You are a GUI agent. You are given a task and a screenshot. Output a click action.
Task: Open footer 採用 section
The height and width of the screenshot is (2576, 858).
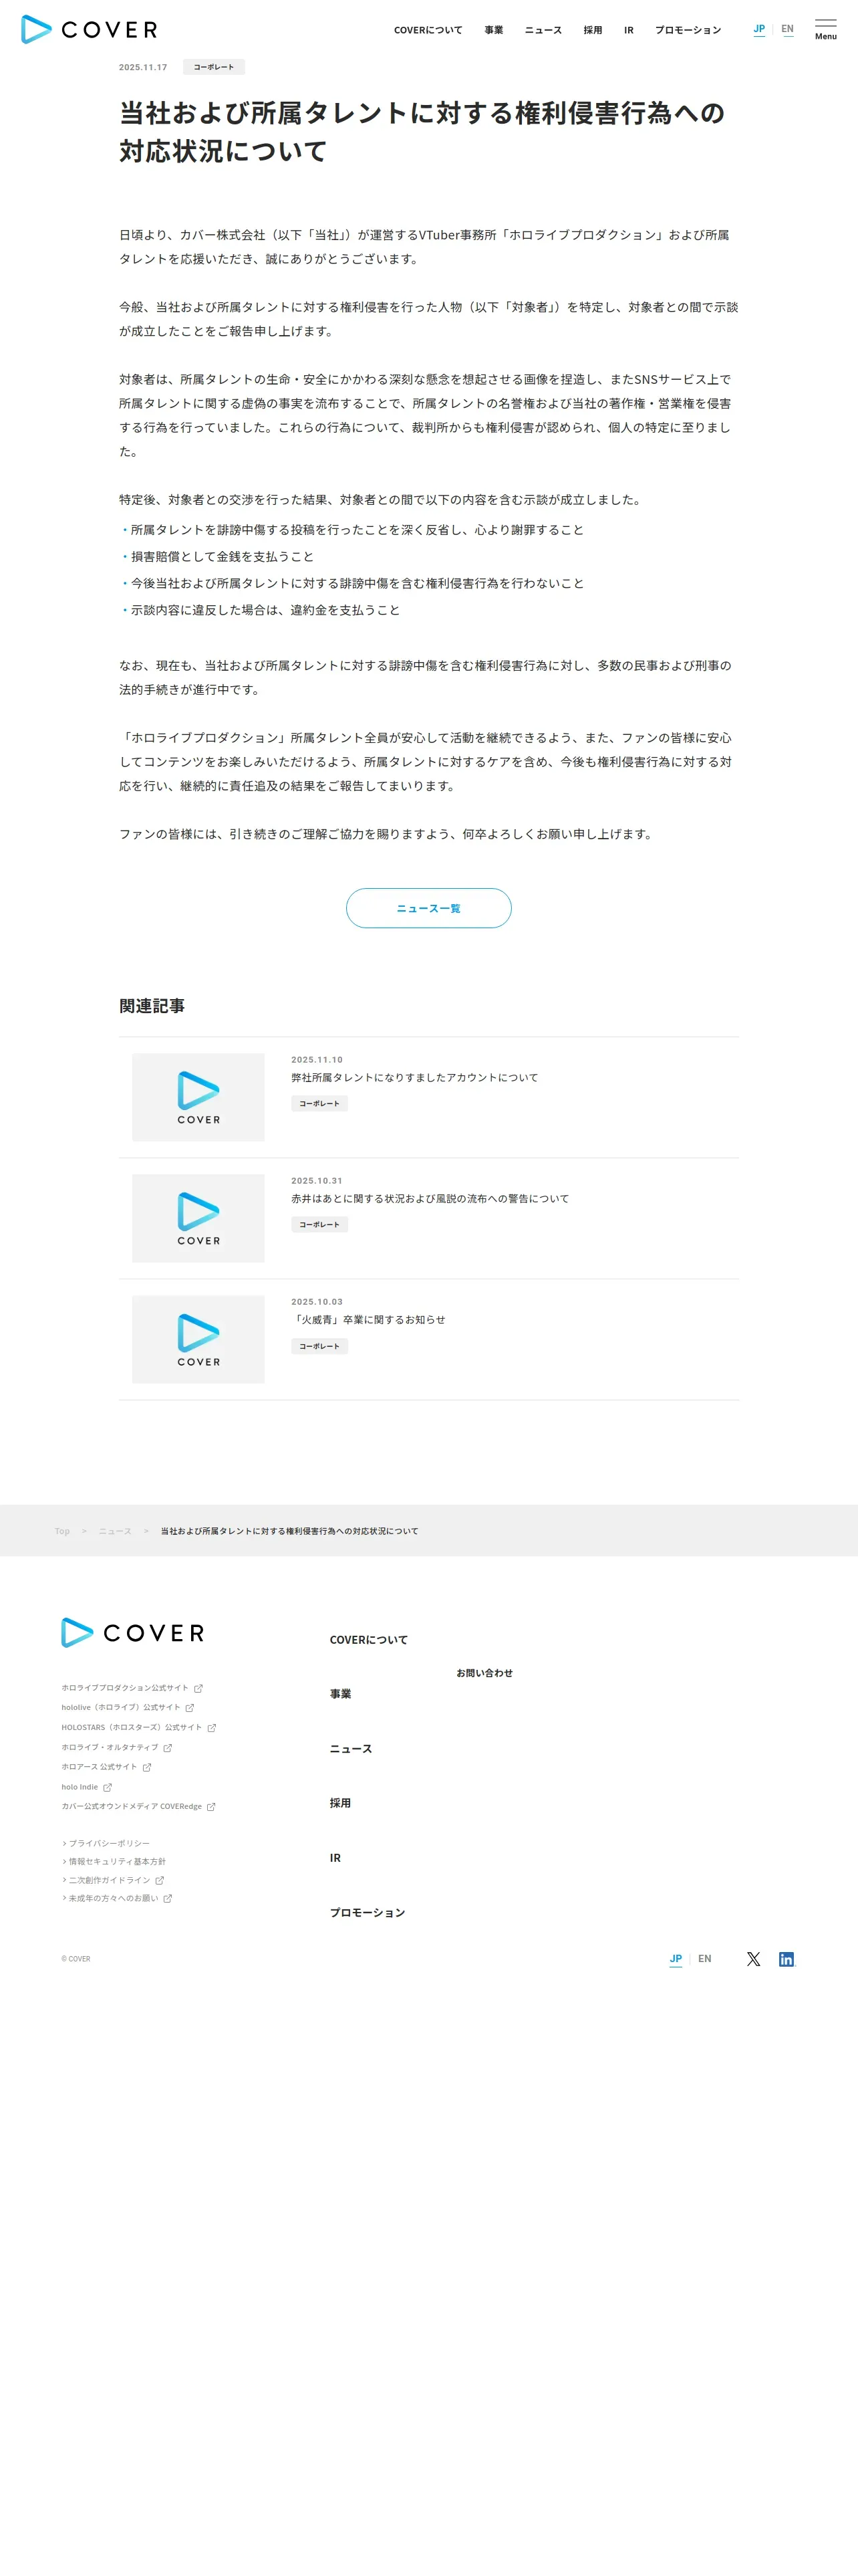341,1803
